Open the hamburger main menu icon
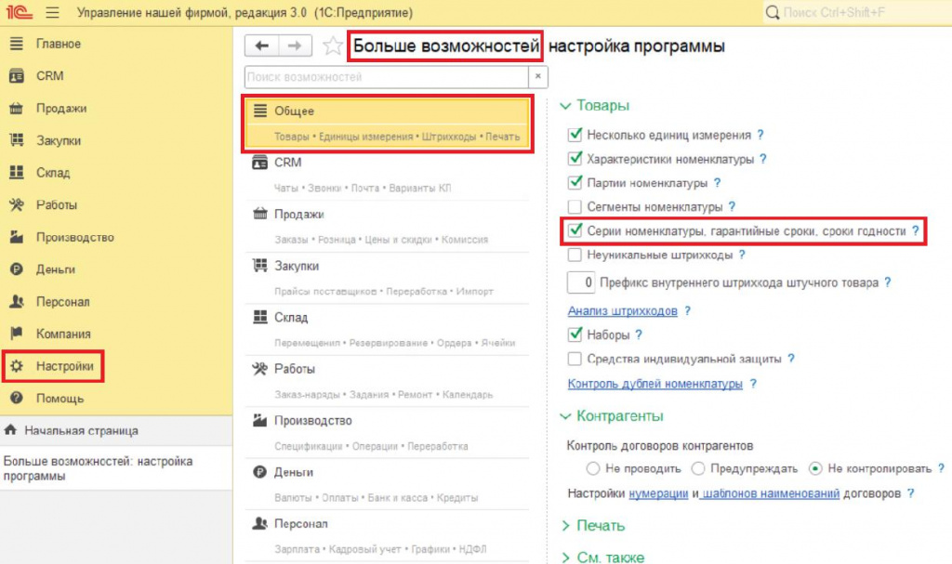Screen dimensions: 952x564 coord(52,12)
